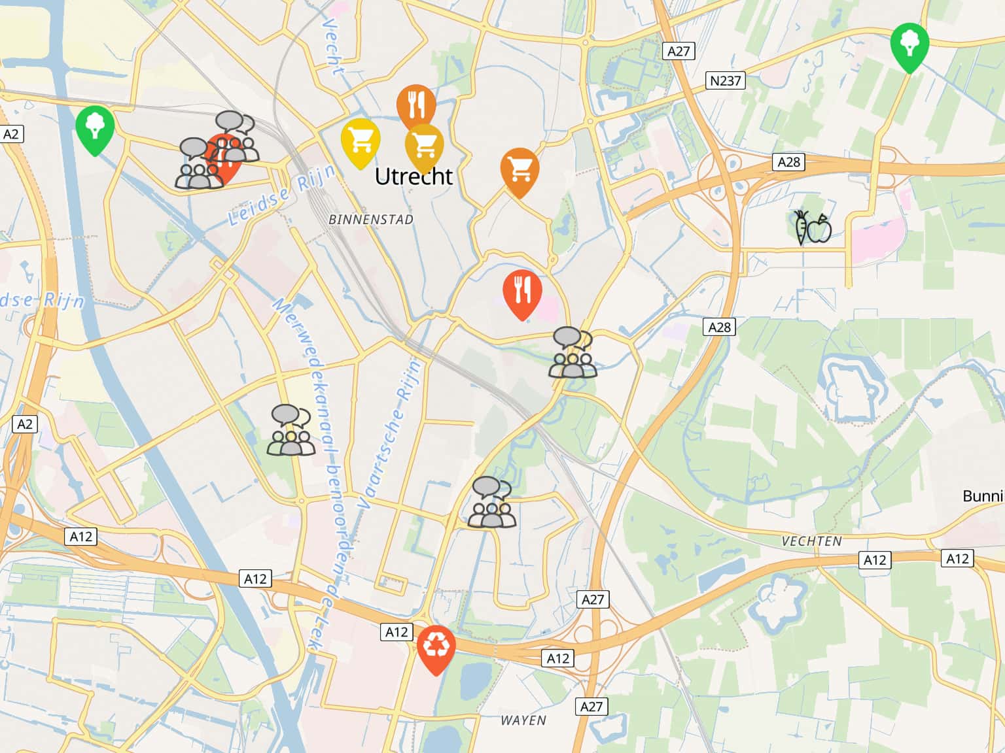Click the A28 road shield near the interchange
Screen dimensions: 1005x753
(788, 162)
